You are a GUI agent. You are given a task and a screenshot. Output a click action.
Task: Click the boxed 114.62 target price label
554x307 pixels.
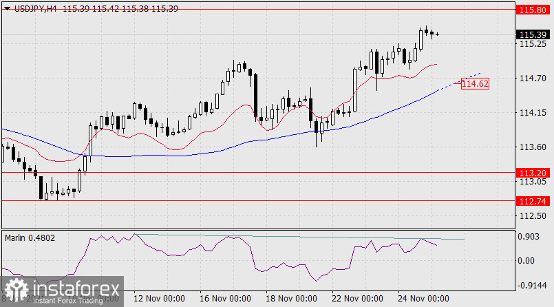click(475, 83)
